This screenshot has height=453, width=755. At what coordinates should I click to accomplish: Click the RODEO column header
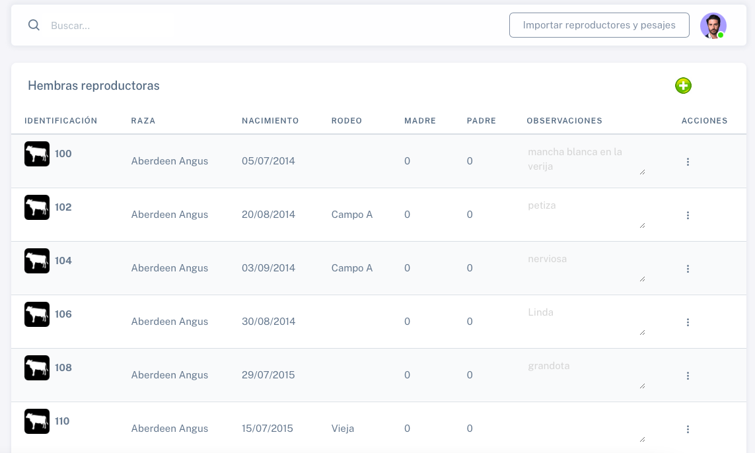[x=346, y=121]
